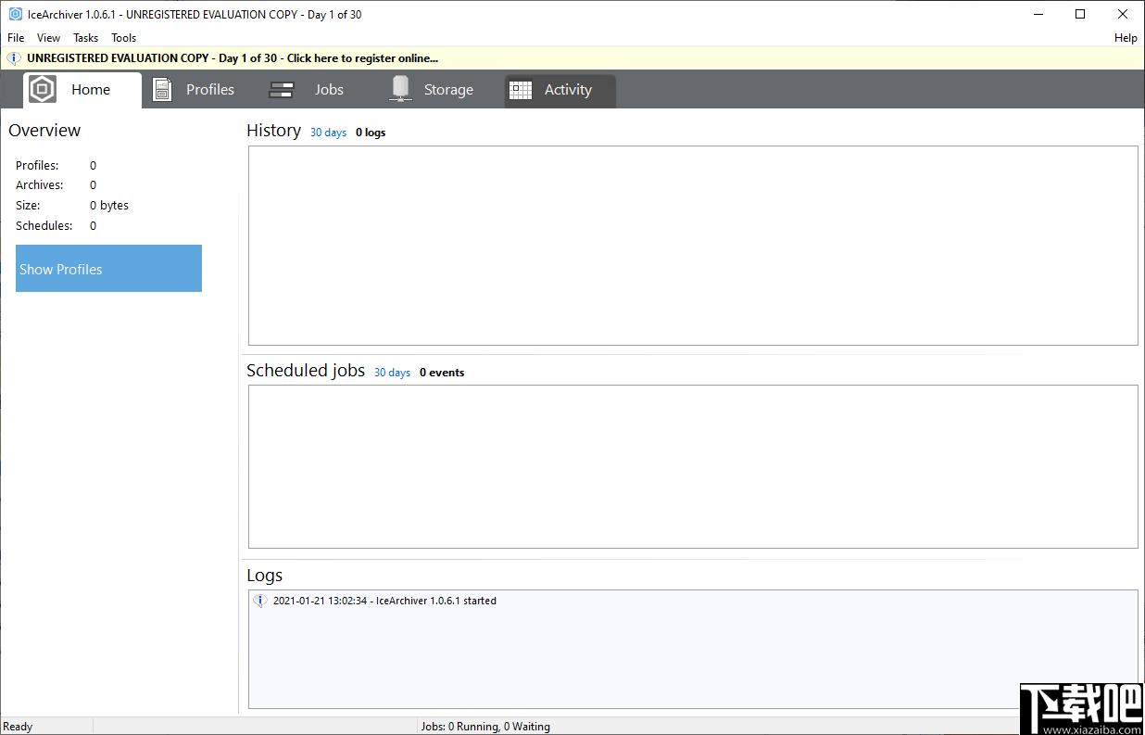Switch to the Activity tab

coord(560,91)
